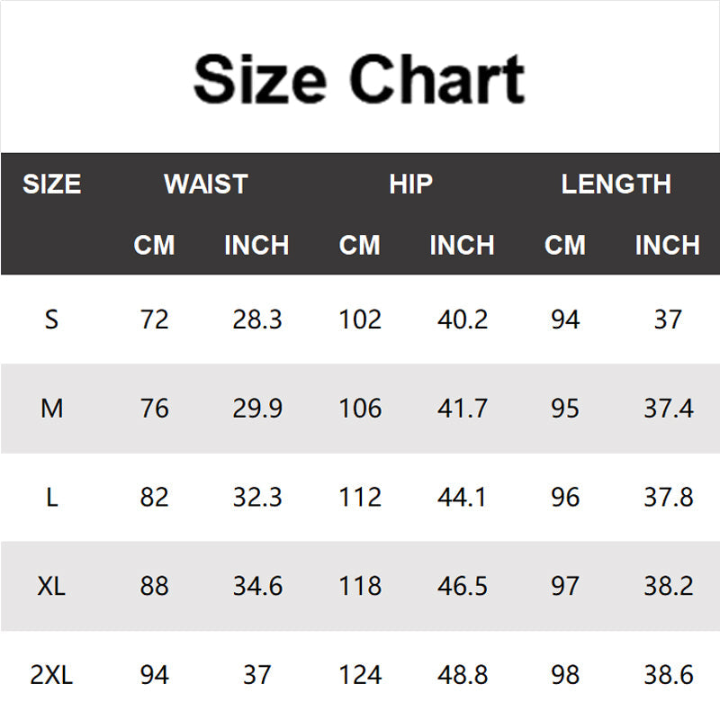
Task: Click the 2XL size row label
Action: tap(51, 675)
